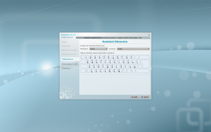Click the S key in keyboard preview
Screen dimensions: 211x132
(95, 66)
